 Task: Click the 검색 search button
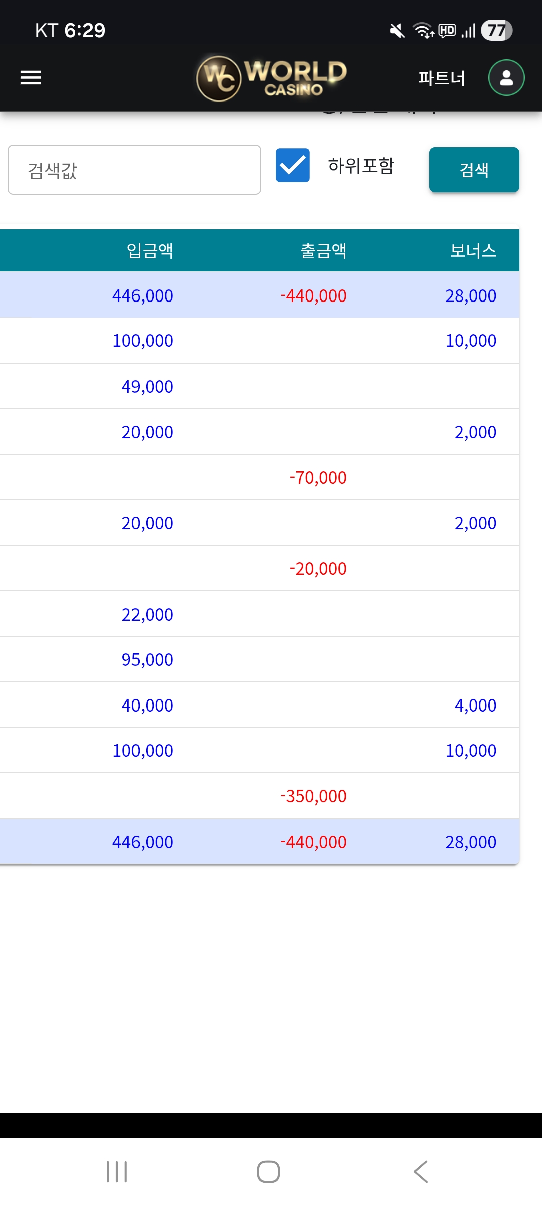pyautogui.click(x=474, y=170)
